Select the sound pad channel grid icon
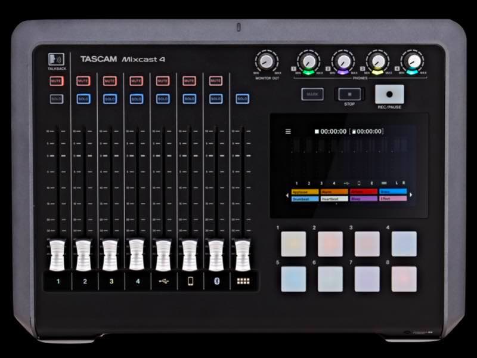This screenshot has width=477, height=358. (x=243, y=281)
